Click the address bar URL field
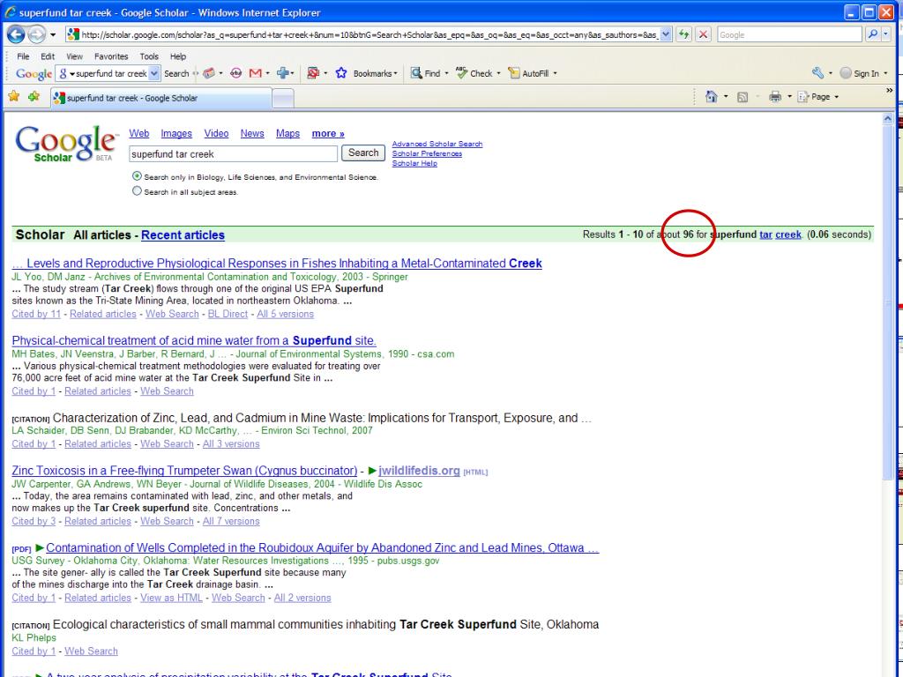Screen dimensions: 903x677 (x=369, y=34)
